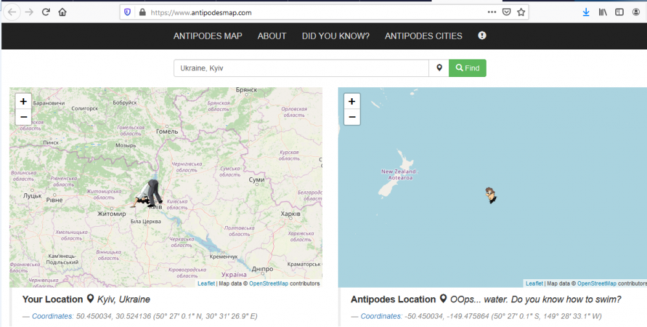
Task: Open the browser home page
Action: [x=62, y=12]
